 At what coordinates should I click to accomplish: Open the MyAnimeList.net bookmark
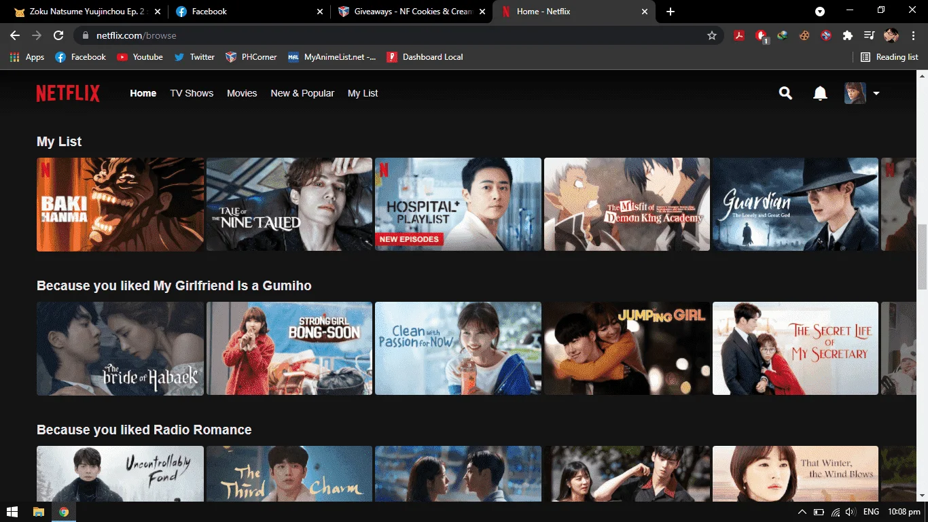(x=332, y=57)
